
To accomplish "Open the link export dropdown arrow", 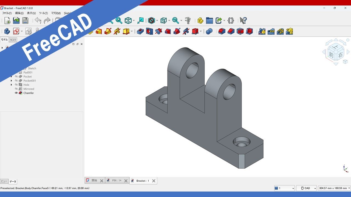I will pos(224,21).
